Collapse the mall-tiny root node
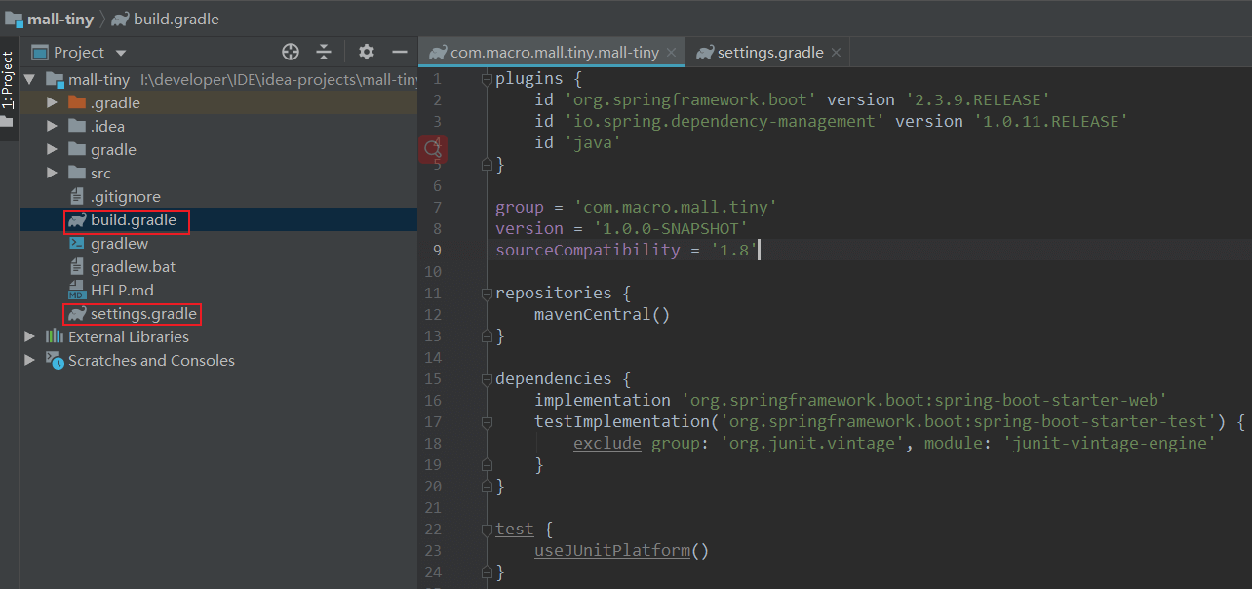Viewport: 1252px width, 589px height. click(31, 79)
